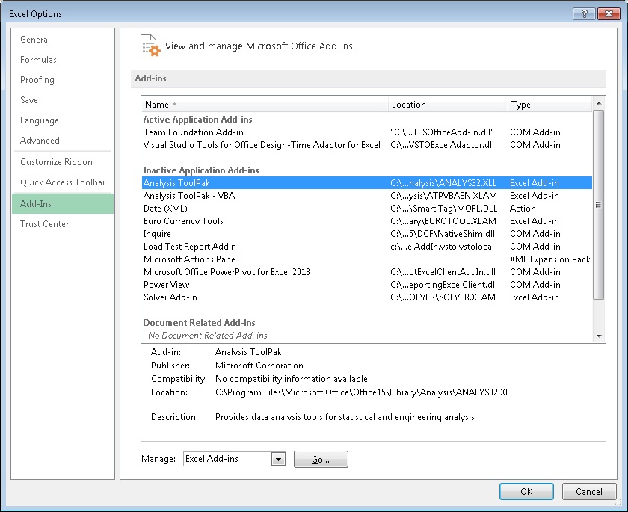Click the otExcelClientAddIn.dll location cell
The image size is (628, 512).
(443, 272)
